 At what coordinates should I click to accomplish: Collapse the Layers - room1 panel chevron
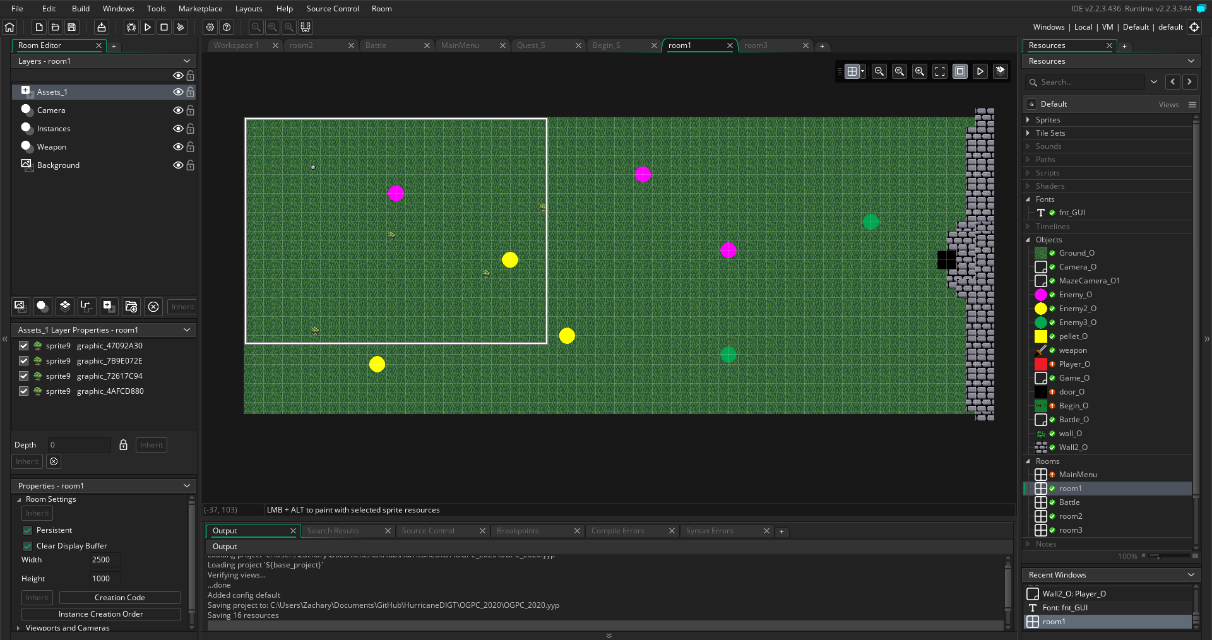187,61
